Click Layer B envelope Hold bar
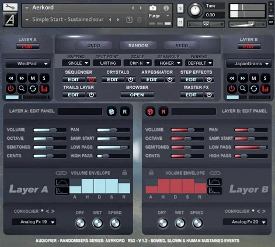This screenshot has width=275, height=247. click(163, 186)
